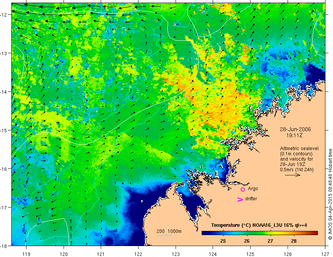The width and height of the screenshot is (333, 257).
Task: Click longitude axis label '119'
Action: click(x=26, y=254)
